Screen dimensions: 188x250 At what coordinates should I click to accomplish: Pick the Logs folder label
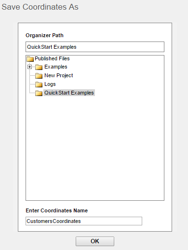[50, 84]
